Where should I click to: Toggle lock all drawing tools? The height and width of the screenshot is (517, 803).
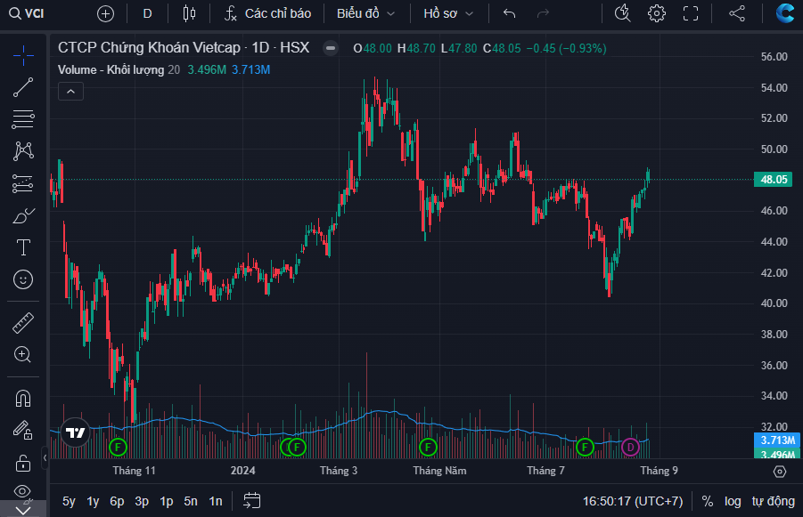pos(24,462)
